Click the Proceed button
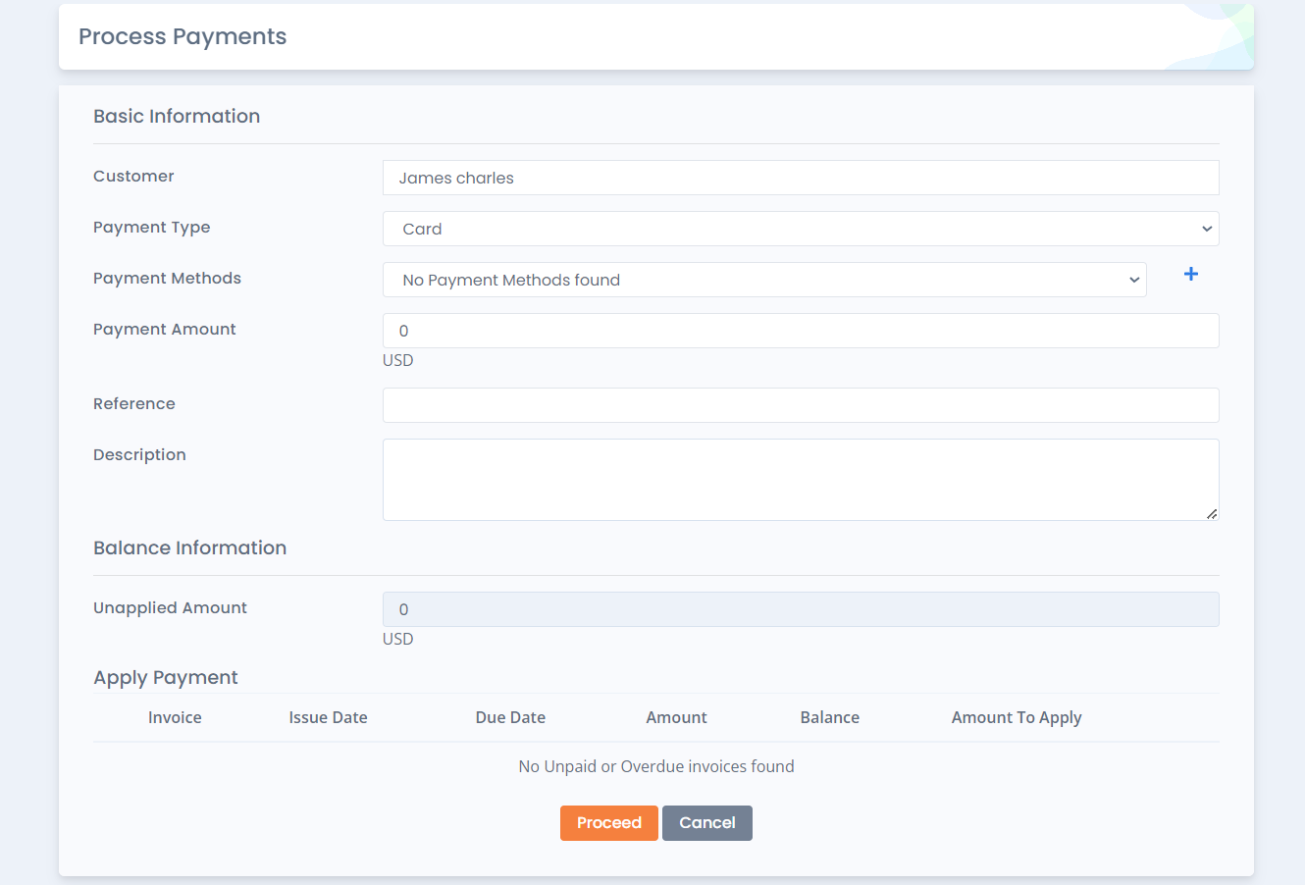 click(x=608, y=823)
